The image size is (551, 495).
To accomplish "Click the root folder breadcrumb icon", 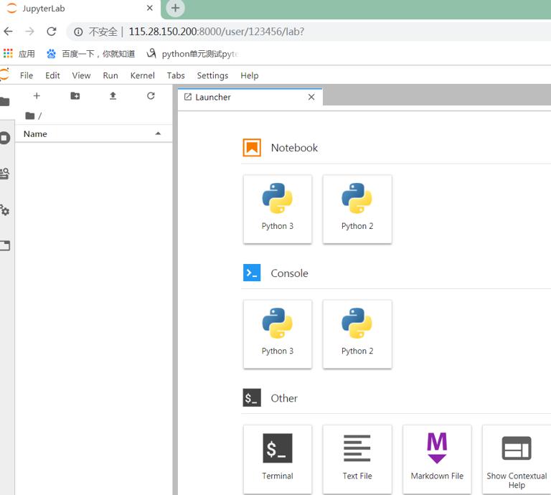I will [30, 115].
